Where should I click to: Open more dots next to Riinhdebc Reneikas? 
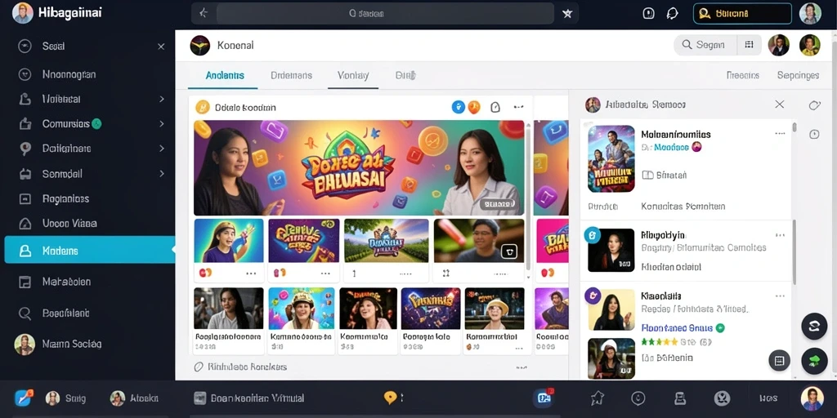point(521,367)
